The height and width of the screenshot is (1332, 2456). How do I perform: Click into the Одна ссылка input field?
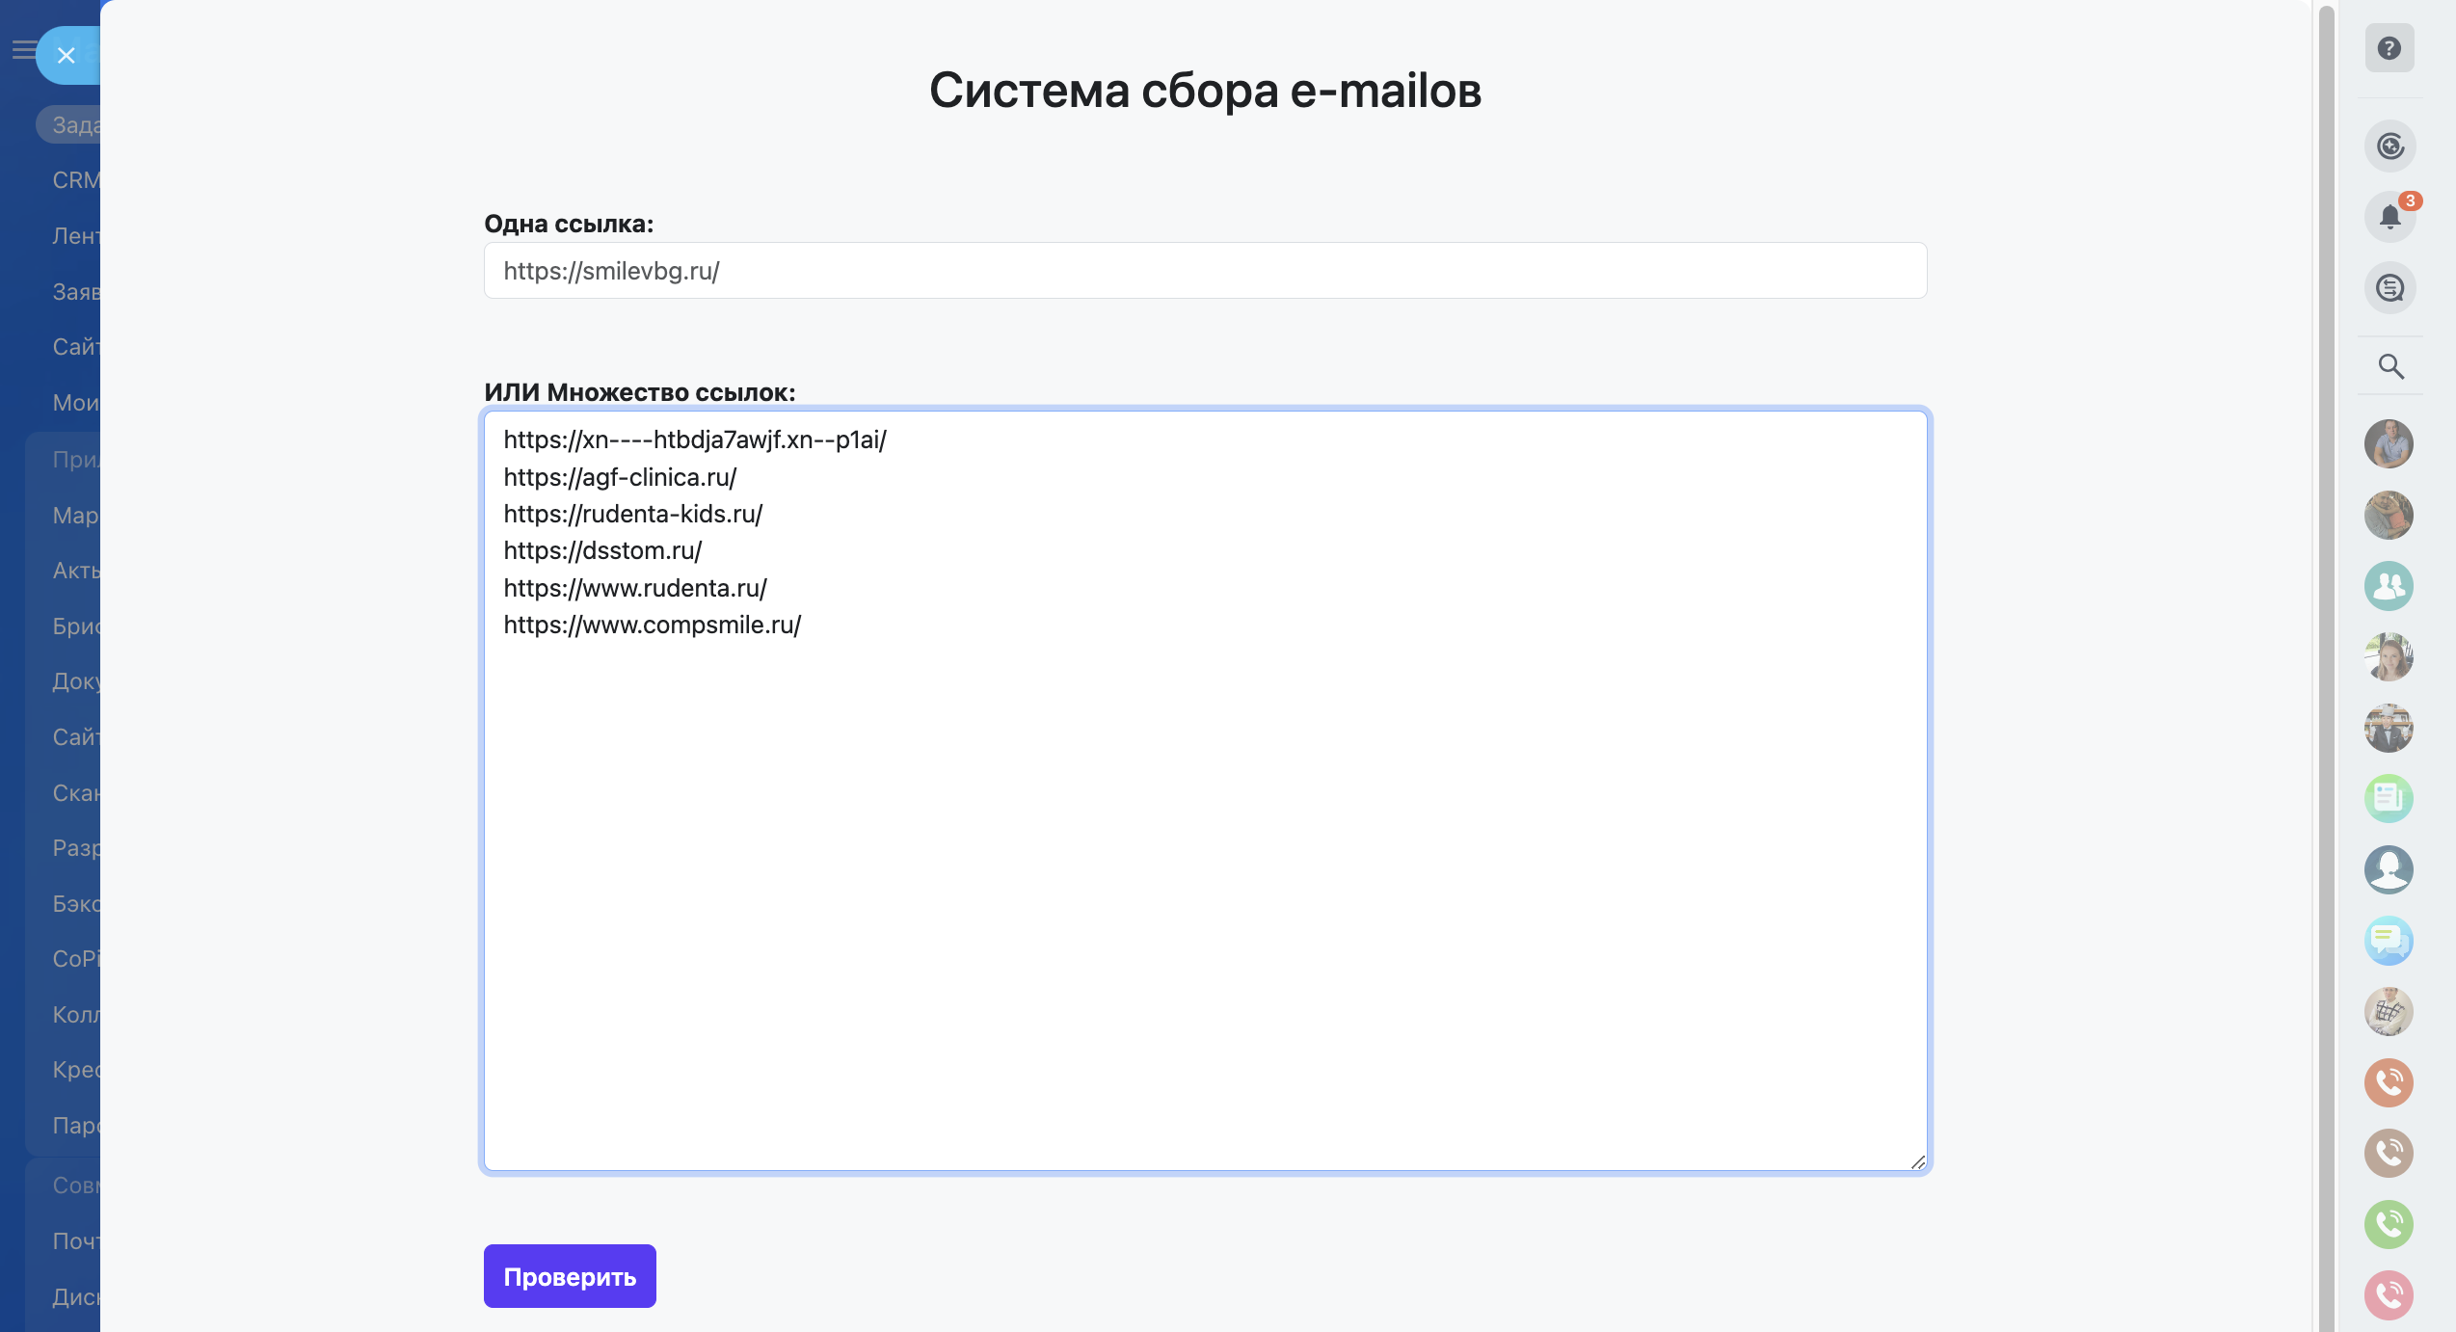pos(1205,271)
